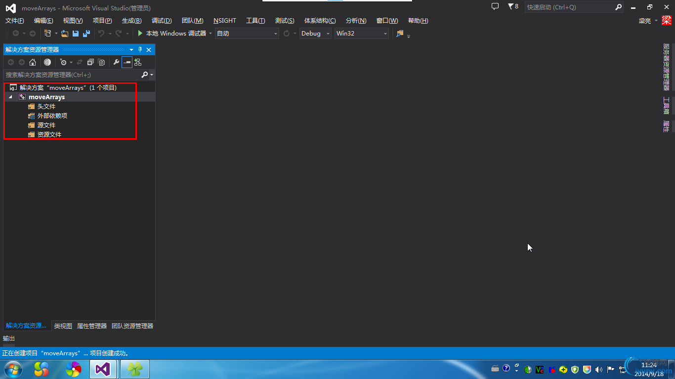Click the Redo arrow icon
Screen dimensions: 675x379
[x=119, y=34]
